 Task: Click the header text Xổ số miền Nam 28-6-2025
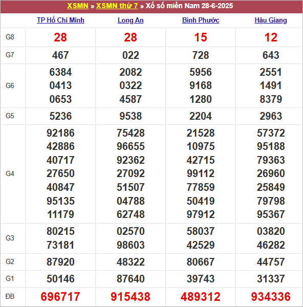click(189, 6)
